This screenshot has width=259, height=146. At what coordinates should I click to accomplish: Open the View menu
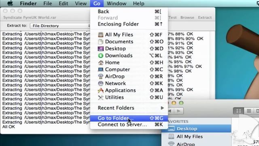pyautogui.click(x=81, y=4)
